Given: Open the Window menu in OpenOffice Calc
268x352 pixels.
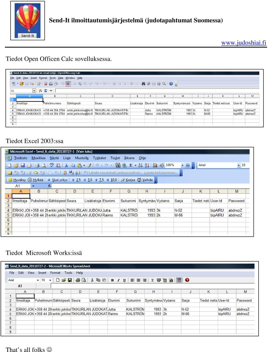Looking at the screenshot, I should pyautogui.click(x=70, y=78).
